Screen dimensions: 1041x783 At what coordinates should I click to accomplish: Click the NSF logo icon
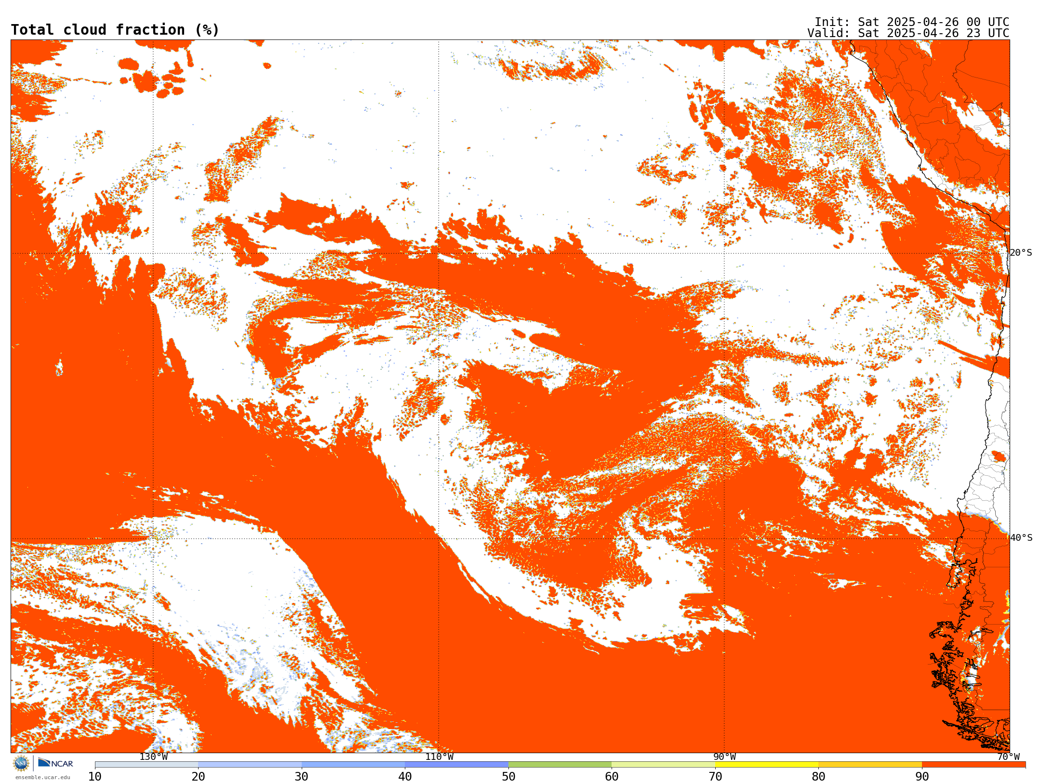(x=21, y=763)
